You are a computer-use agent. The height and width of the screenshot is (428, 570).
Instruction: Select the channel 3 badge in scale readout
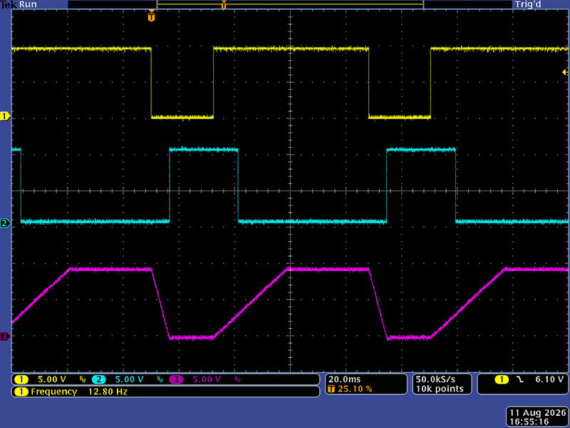176,379
